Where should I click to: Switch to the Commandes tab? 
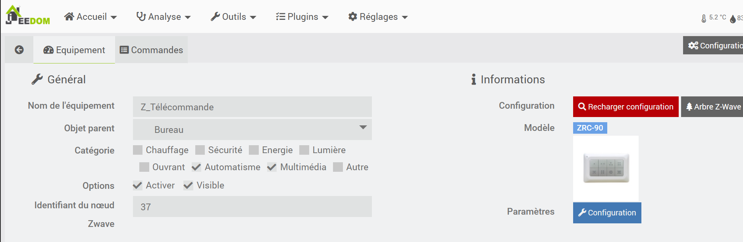[151, 50]
